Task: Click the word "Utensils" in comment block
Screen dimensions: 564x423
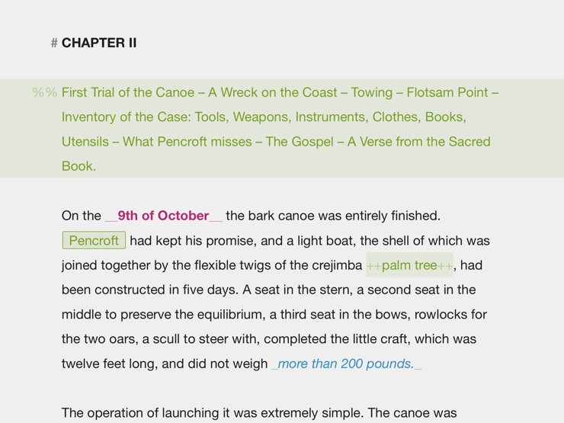Action: pyautogui.click(x=85, y=142)
